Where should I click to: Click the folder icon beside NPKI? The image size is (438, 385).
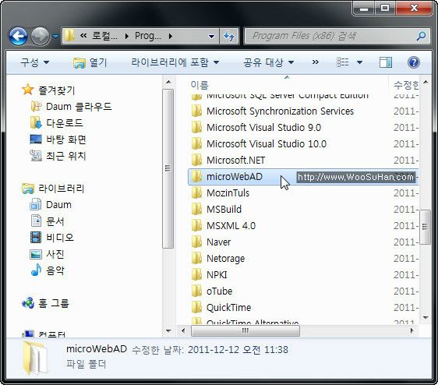pos(197,274)
